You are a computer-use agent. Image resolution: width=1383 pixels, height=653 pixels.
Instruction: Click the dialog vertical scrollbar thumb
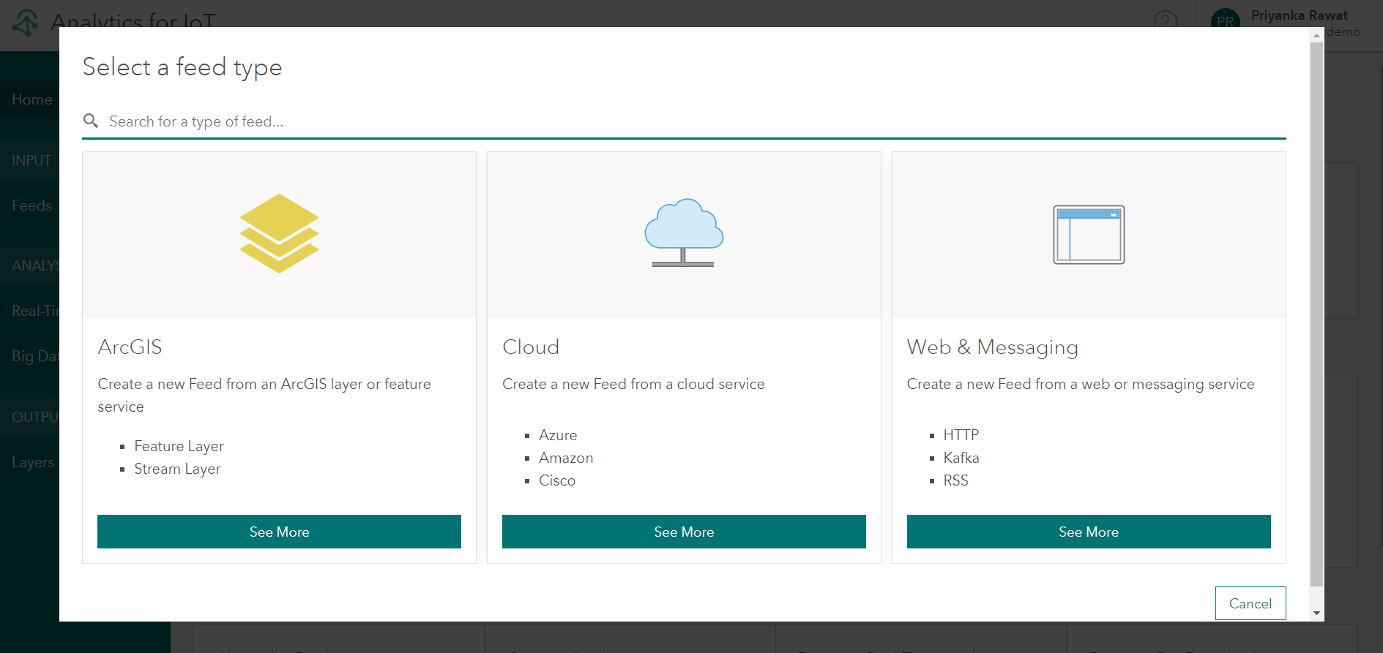(x=1316, y=314)
